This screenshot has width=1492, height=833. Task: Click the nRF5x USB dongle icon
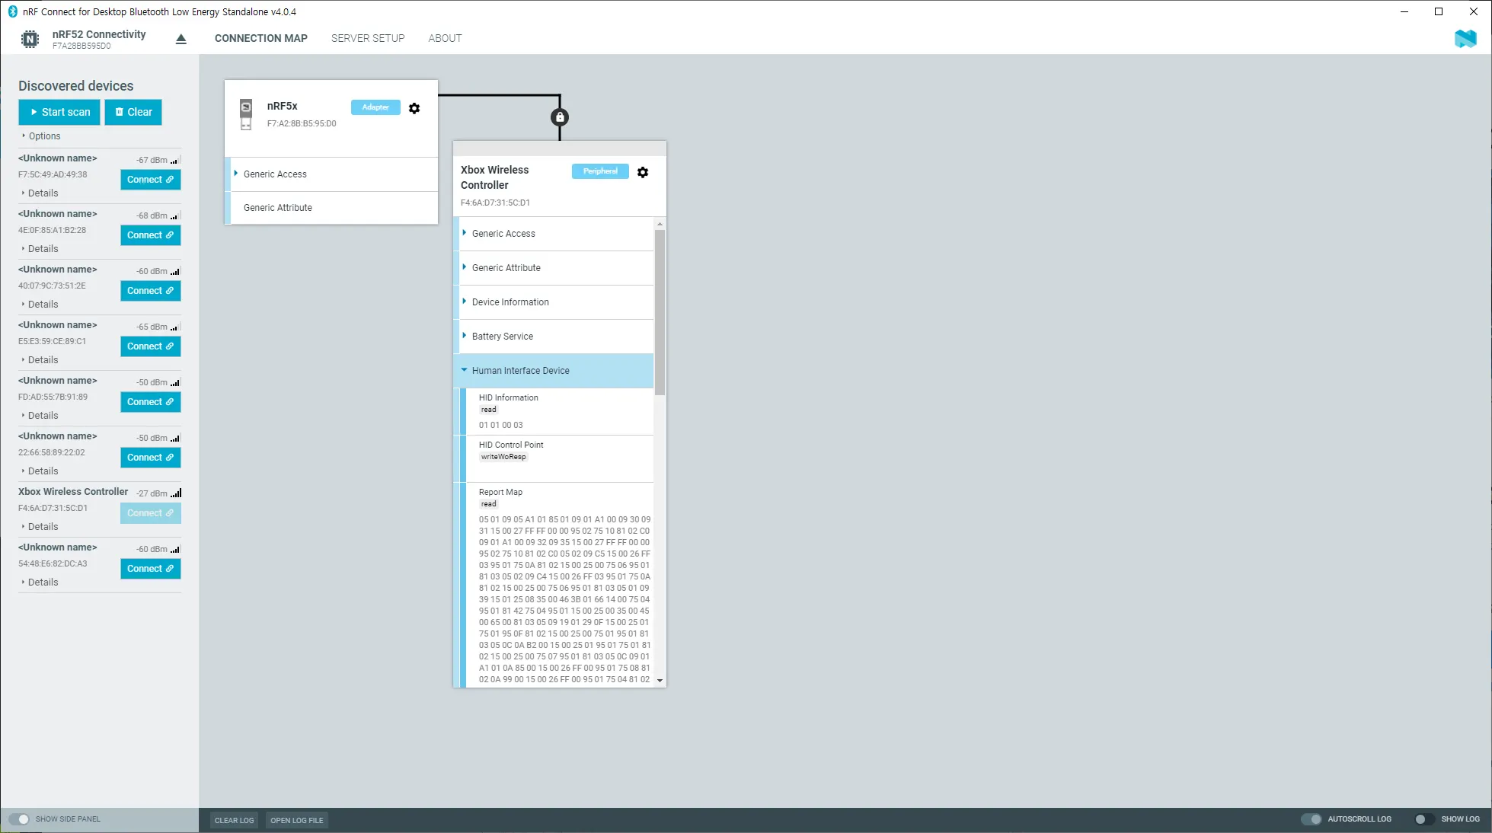(x=246, y=114)
